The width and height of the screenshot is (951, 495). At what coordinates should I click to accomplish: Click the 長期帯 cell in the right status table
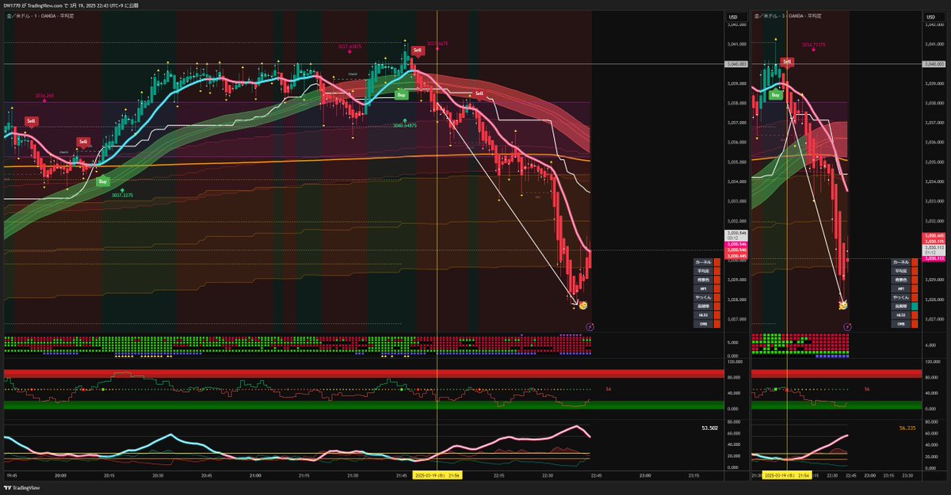(x=901, y=306)
